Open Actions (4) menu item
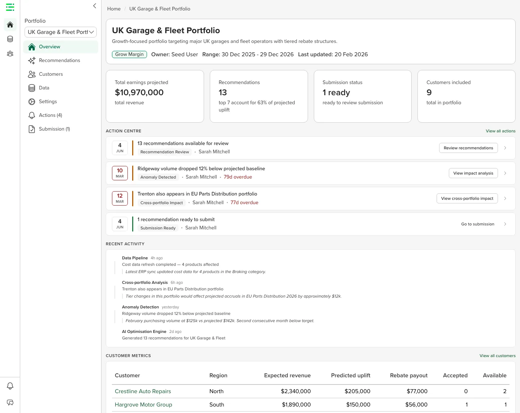This screenshot has height=413, width=520. tap(61, 115)
